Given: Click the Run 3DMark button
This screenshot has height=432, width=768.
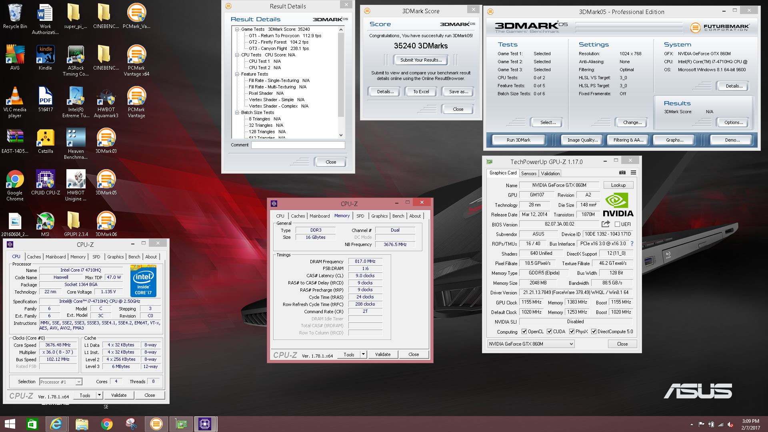Looking at the screenshot, I should pos(518,140).
